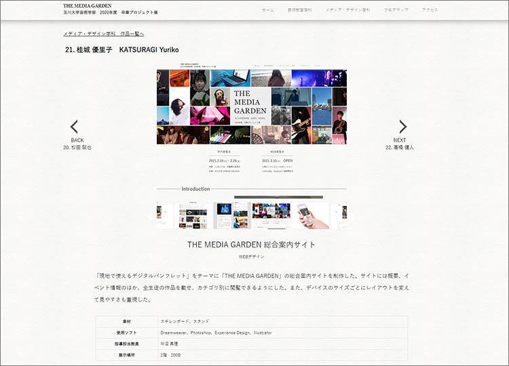509x366 pixels.
Task: Select the thumbnail with the work-list grid
Action: (193, 216)
